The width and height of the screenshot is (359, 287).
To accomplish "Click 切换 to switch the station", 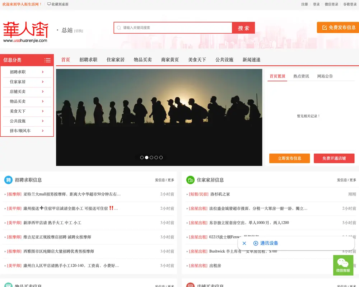I will coord(79,31).
